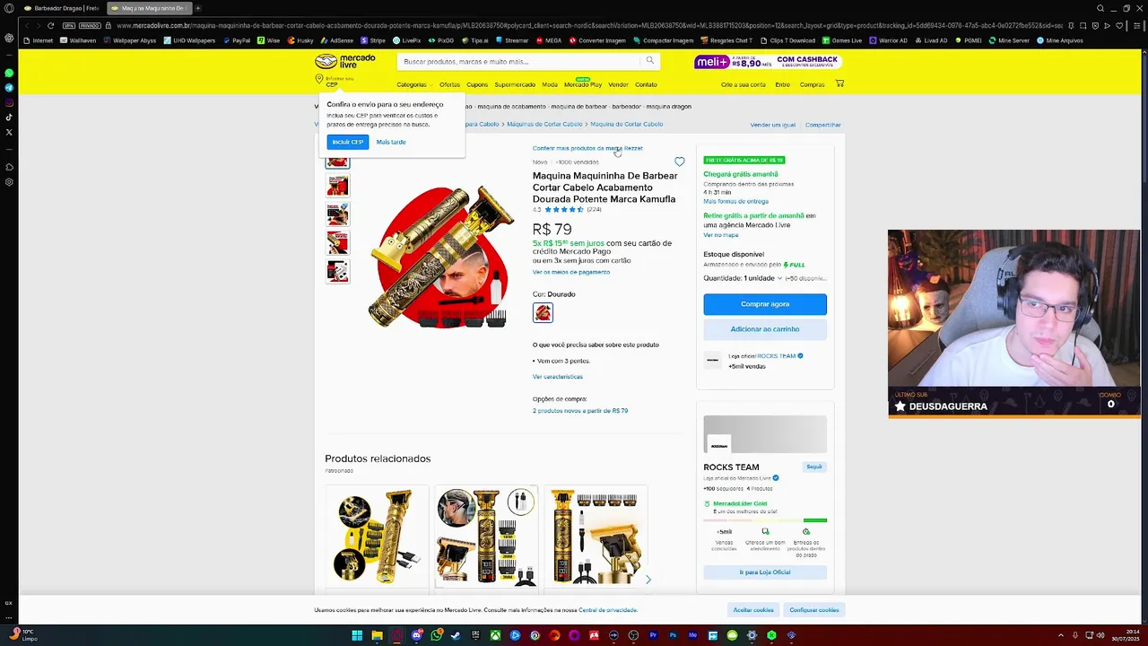The height and width of the screenshot is (646, 1148).
Task: Open Vender menu item
Action: click(x=618, y=84)
